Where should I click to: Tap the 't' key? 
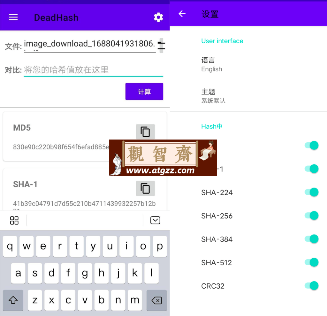77,246
